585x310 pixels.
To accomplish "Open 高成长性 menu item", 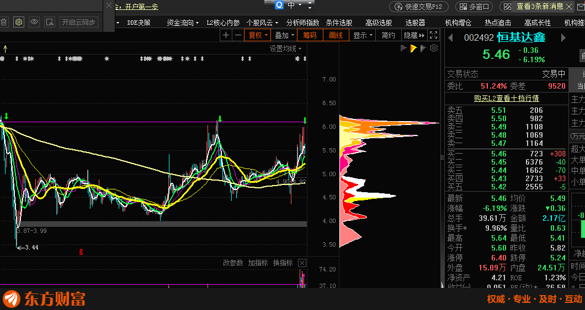I will click(x=537, y=23).
